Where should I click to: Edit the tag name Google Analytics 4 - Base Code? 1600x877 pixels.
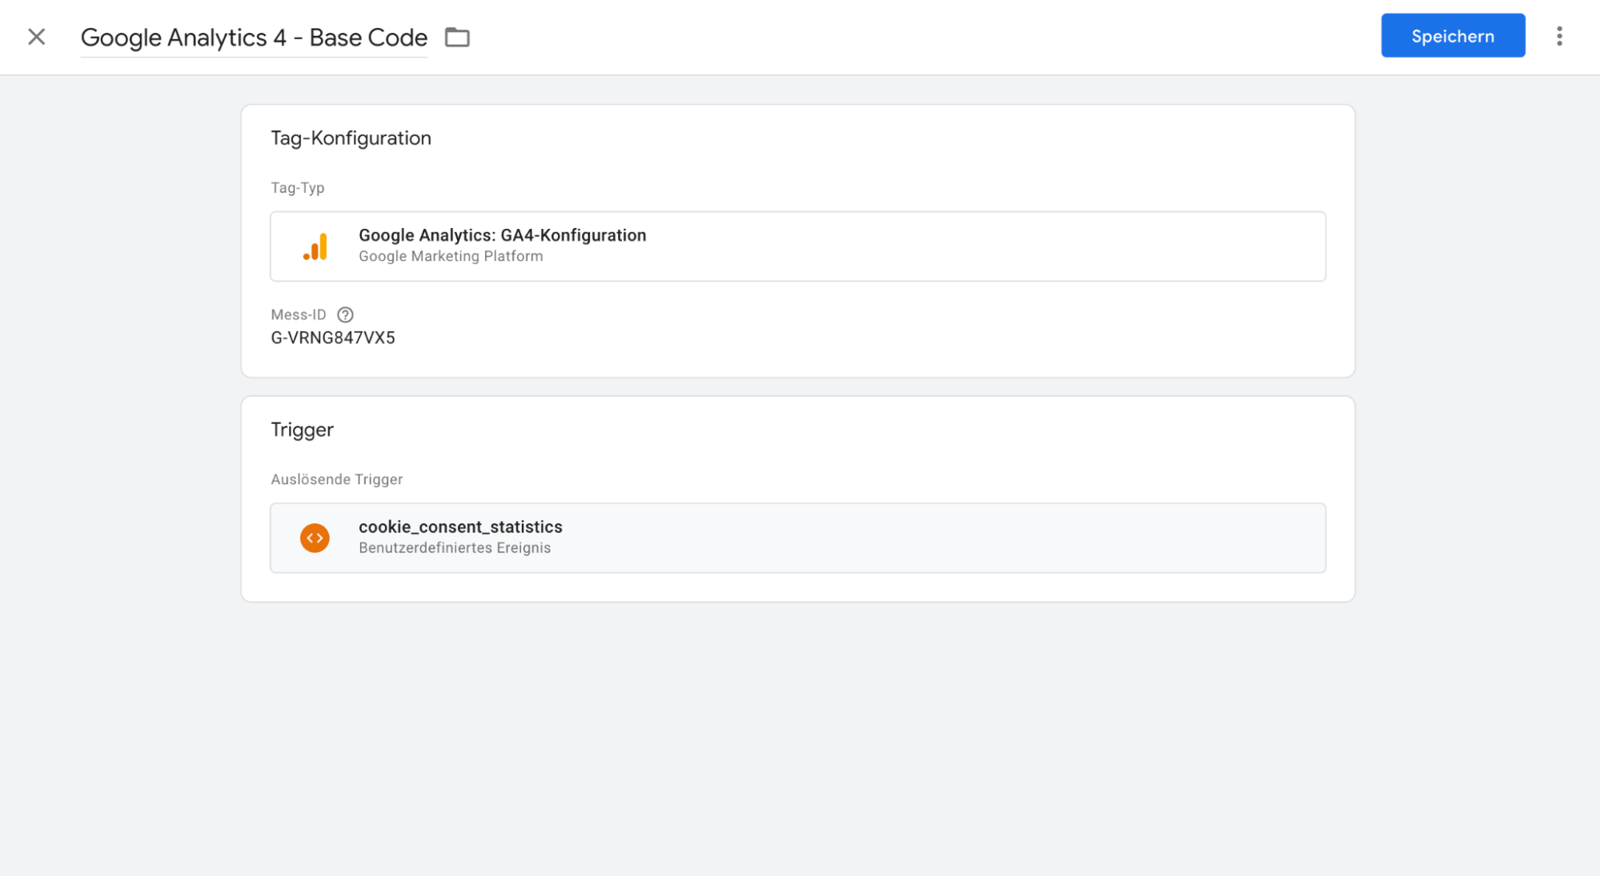click(x=254, y=38)
